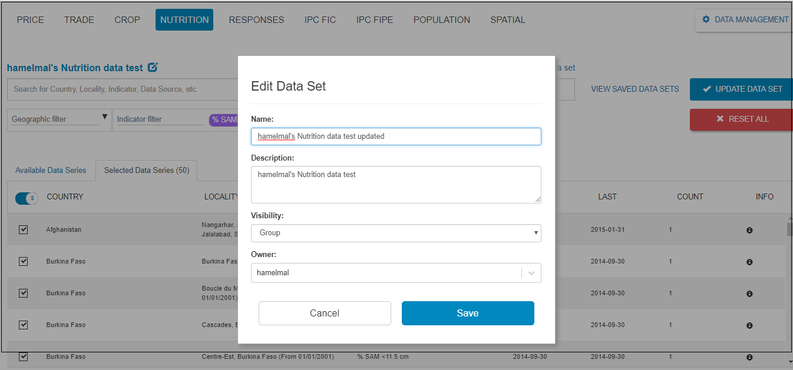Open the PRICE navigation tab
Viewport: 793px width, 370px height.
tap(30, 19)
